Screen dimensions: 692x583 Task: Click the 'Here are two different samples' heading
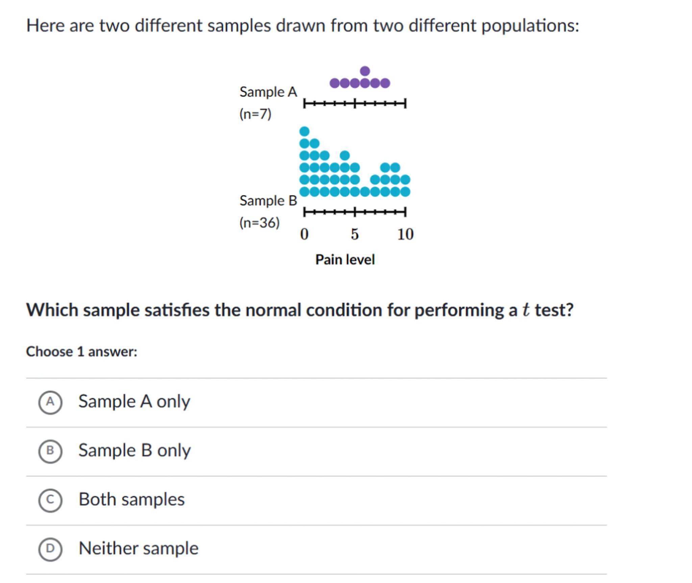(x=302, y=26)
